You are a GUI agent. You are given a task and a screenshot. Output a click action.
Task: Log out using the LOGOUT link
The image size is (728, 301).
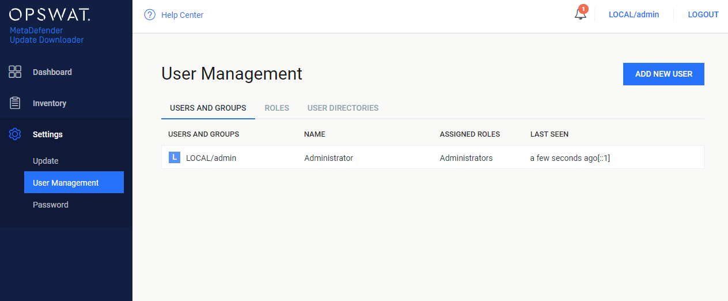pos(703,15)
